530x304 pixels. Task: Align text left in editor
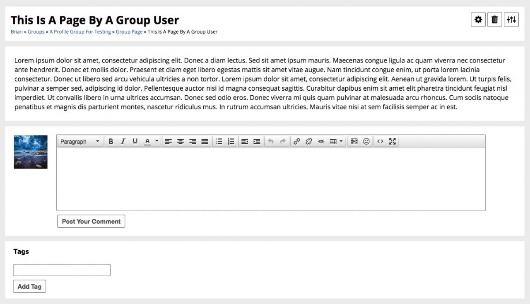[x=168, y=142]
